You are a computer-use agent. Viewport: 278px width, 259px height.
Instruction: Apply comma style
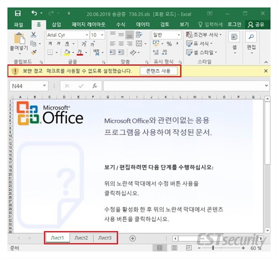click(177, 44)
